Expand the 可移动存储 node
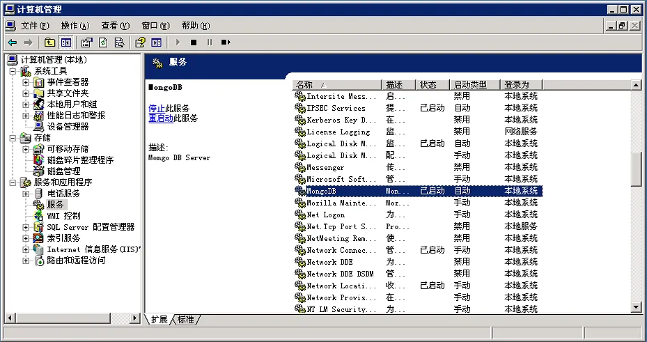 (x=26, y=149)
